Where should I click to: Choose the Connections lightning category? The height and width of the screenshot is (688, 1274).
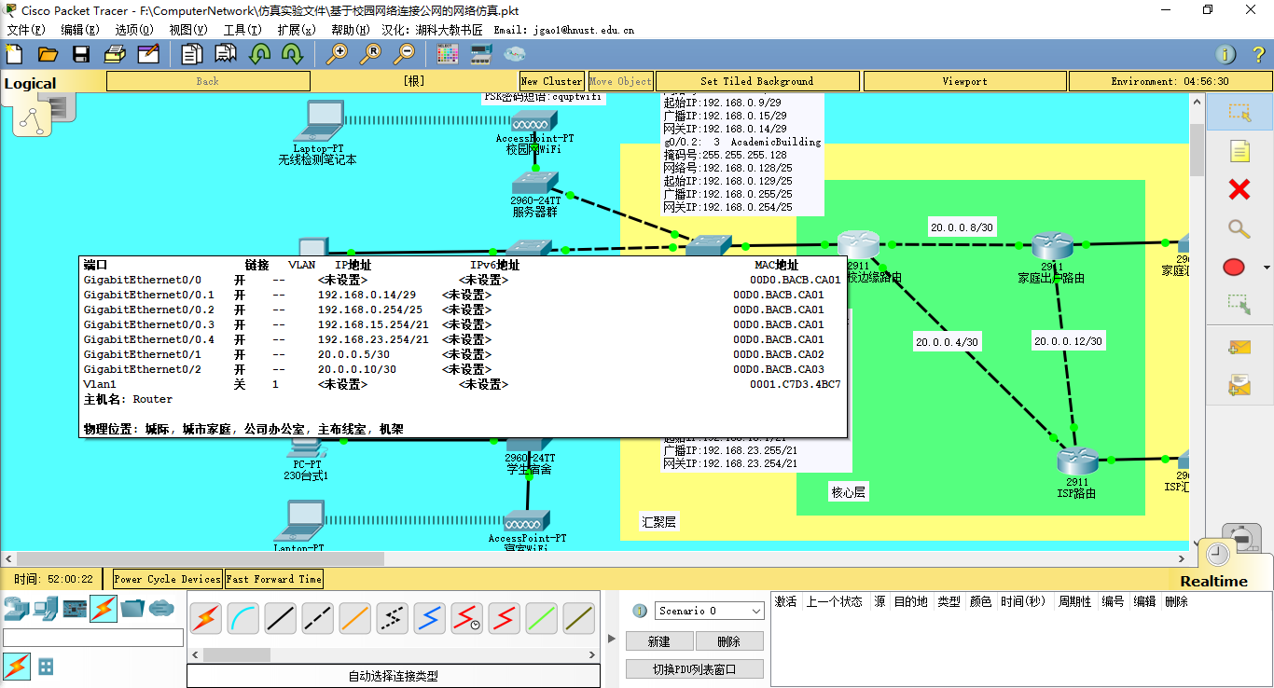tap(104, 609)
